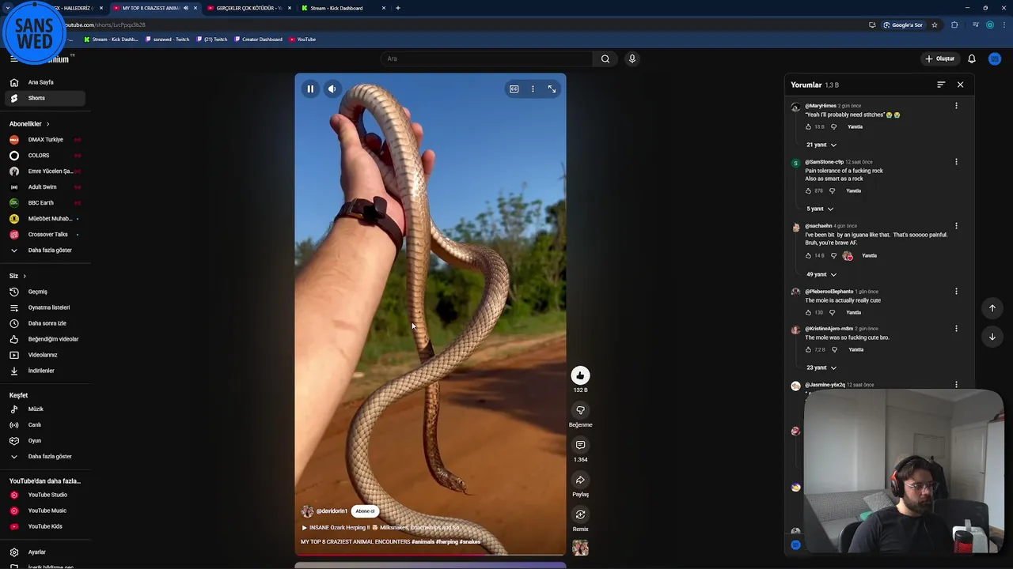Viewport: 1013px width, 569px height.
Task: Open Oyun gaming section
Action: [44, 441]
